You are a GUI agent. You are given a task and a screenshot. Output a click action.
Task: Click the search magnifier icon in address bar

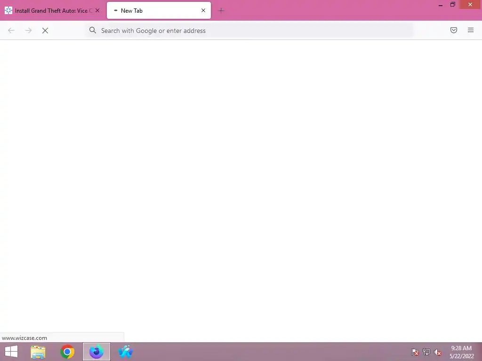93,30
